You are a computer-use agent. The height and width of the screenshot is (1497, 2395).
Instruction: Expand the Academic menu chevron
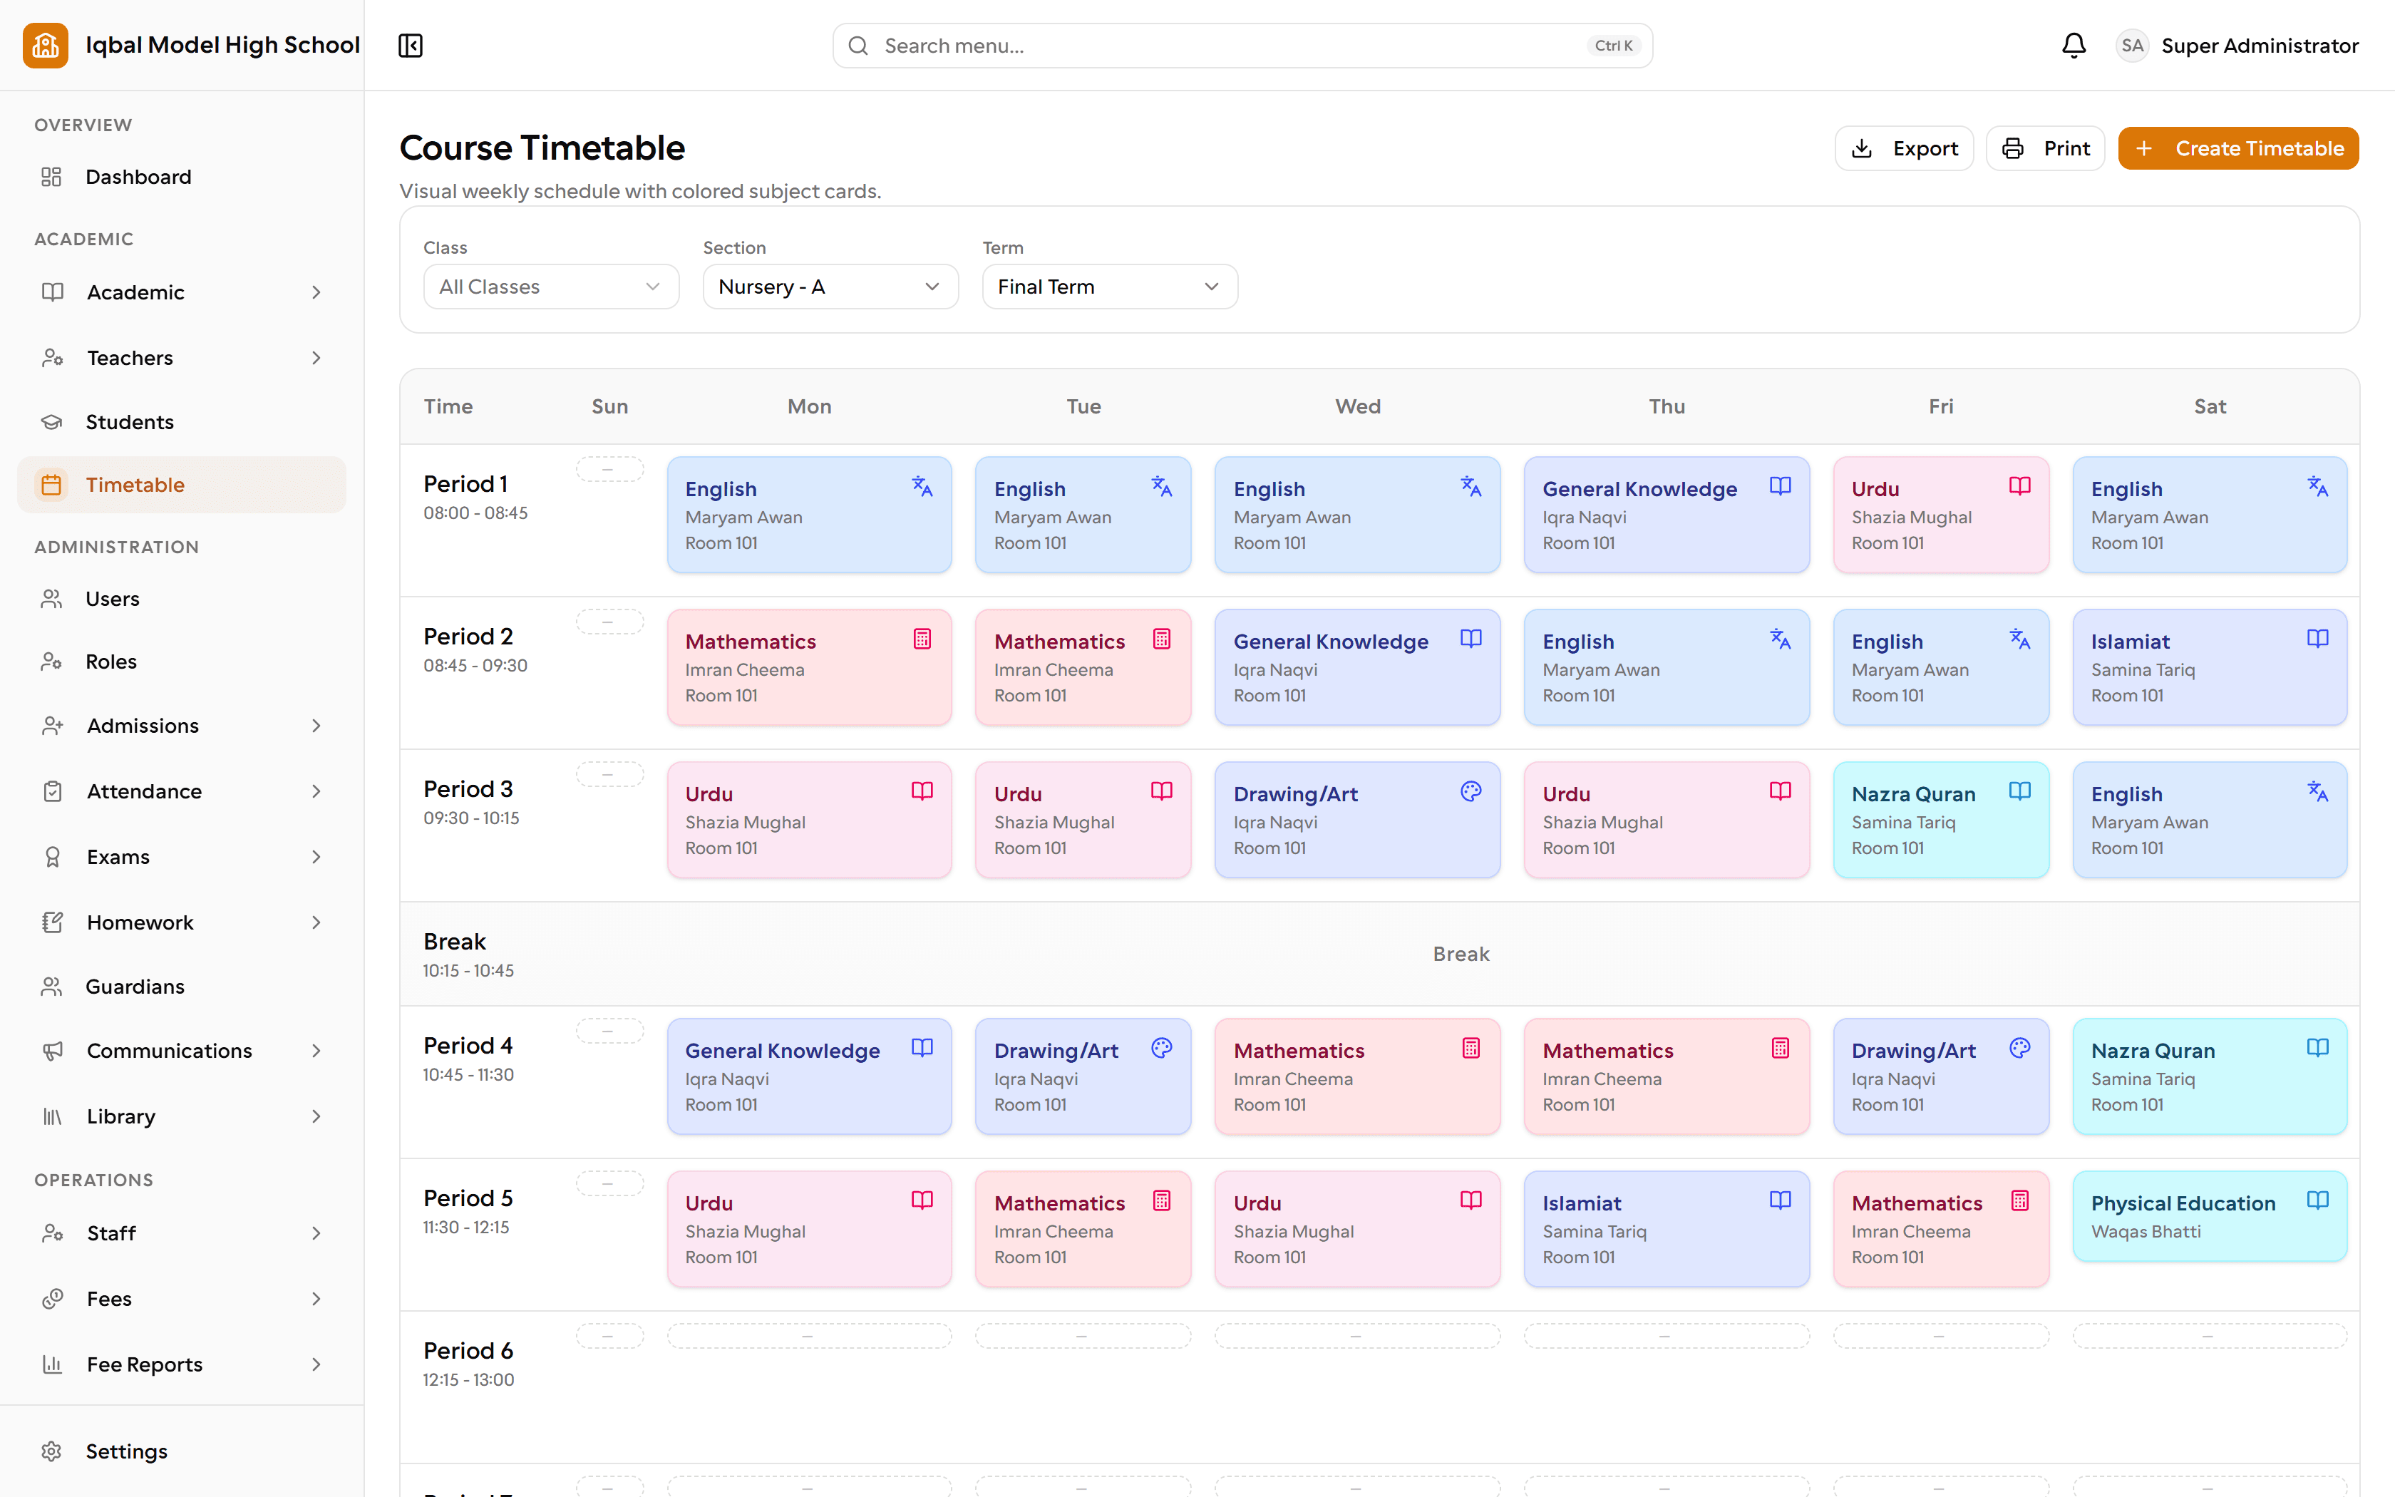(316, 292)
